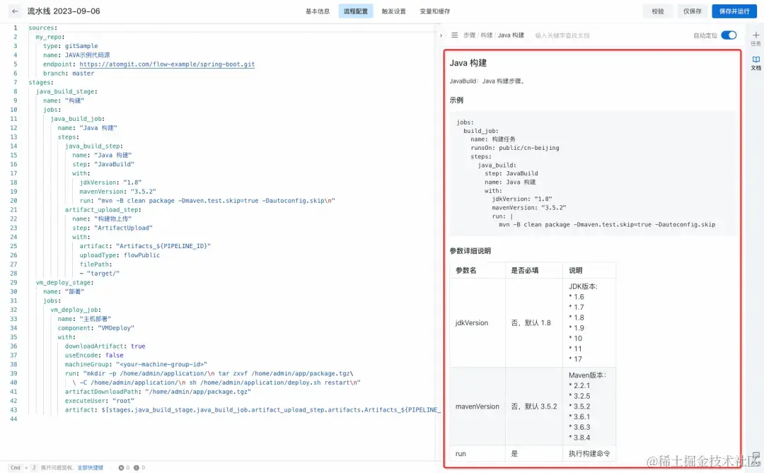Screen dimensions: 764x473
Task: Click 'runsOn: public/cn-beijing' in the example
Action: [514, 148]
